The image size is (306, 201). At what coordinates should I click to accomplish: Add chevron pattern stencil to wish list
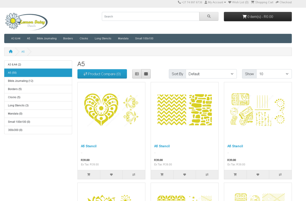click(x=184, y=174)
